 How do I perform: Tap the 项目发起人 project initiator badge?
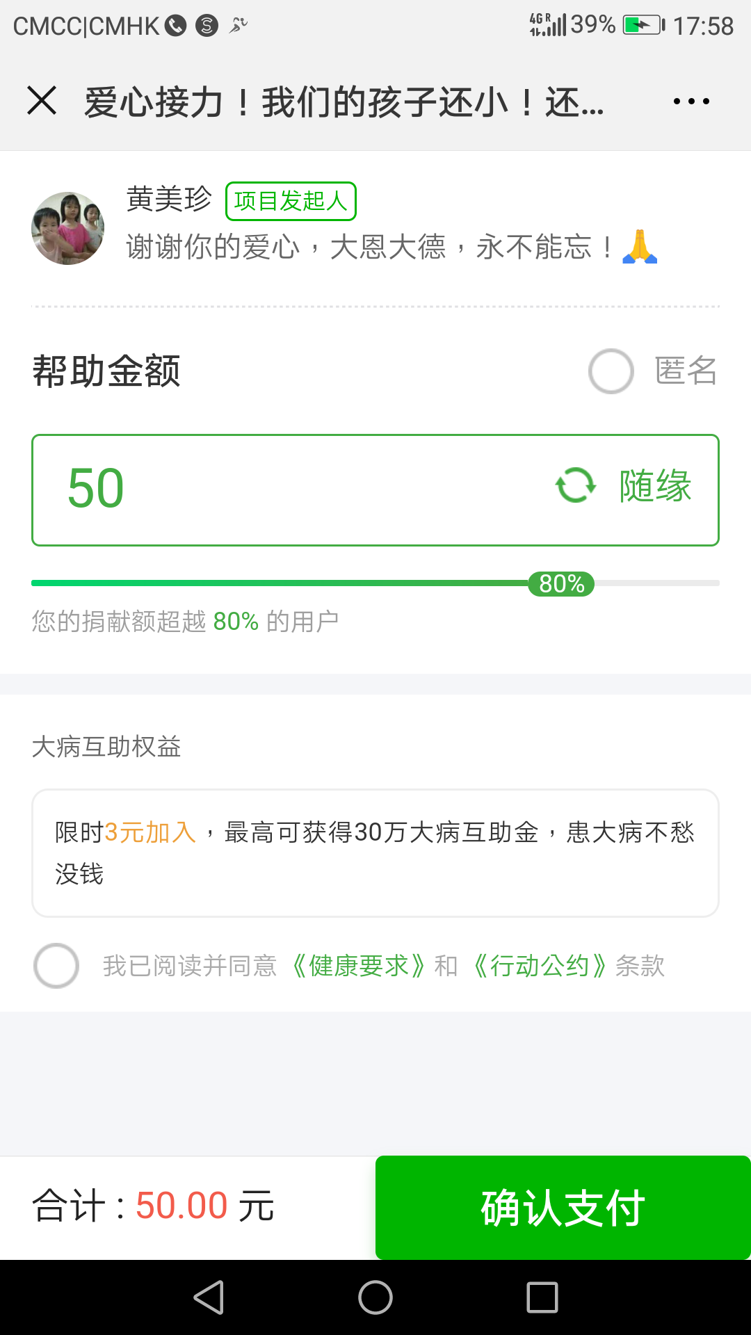click(x=291, y=201)
